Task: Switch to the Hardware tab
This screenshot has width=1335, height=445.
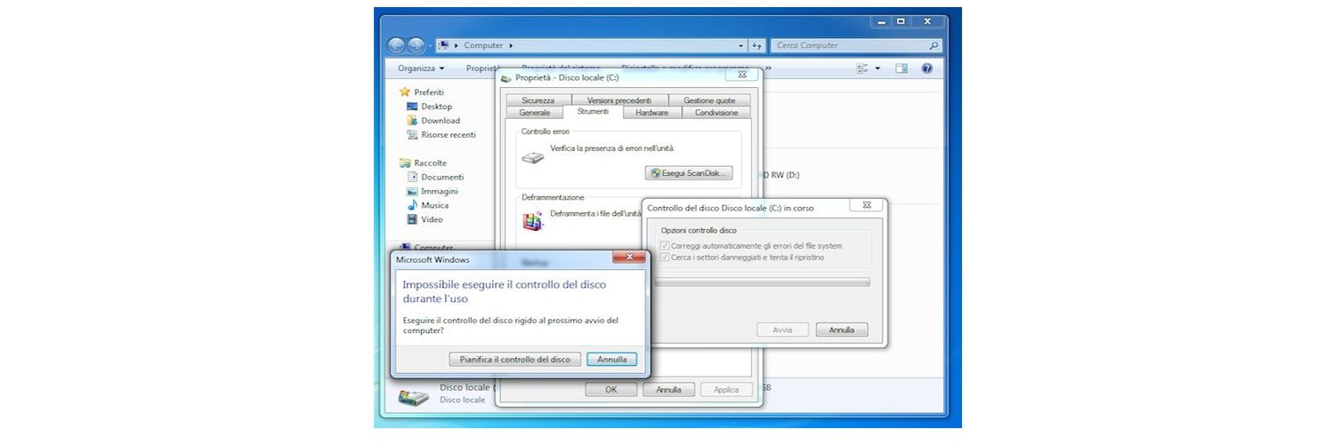Action: point(652,113)
